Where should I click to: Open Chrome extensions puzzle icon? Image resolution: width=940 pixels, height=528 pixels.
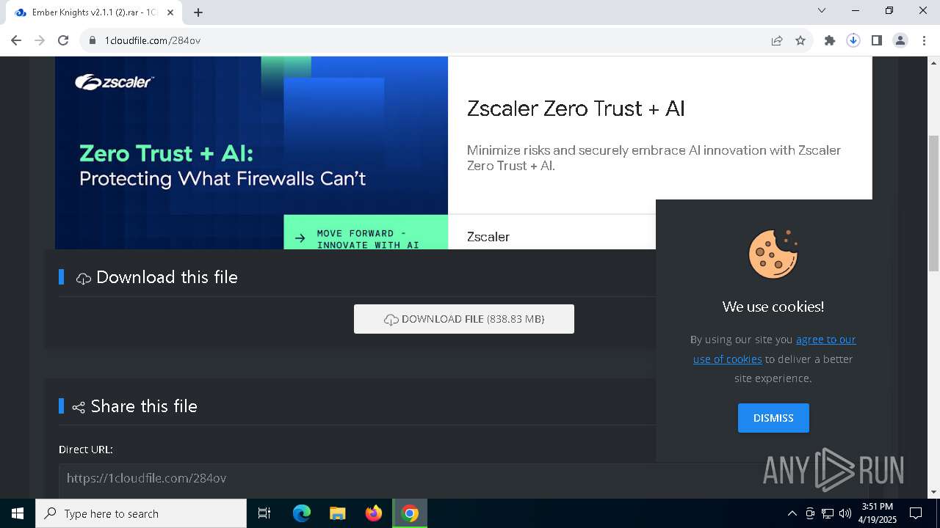pos(830,40)
